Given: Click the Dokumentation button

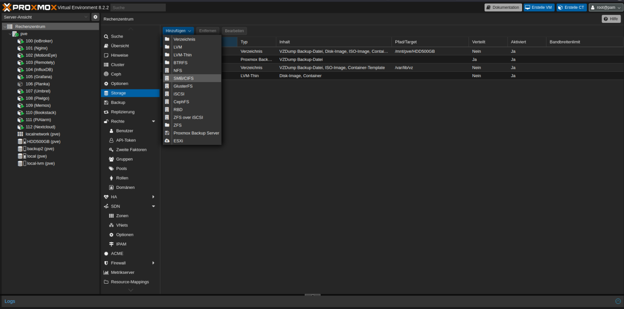Looking at the screenshot, I should coord(503,7).
